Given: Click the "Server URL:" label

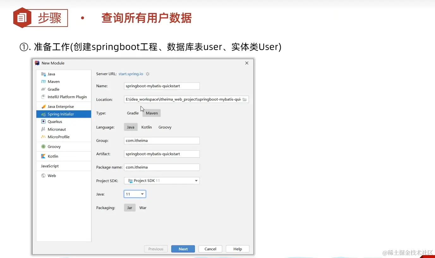Looking at the screenshot, I should (106, 74).
